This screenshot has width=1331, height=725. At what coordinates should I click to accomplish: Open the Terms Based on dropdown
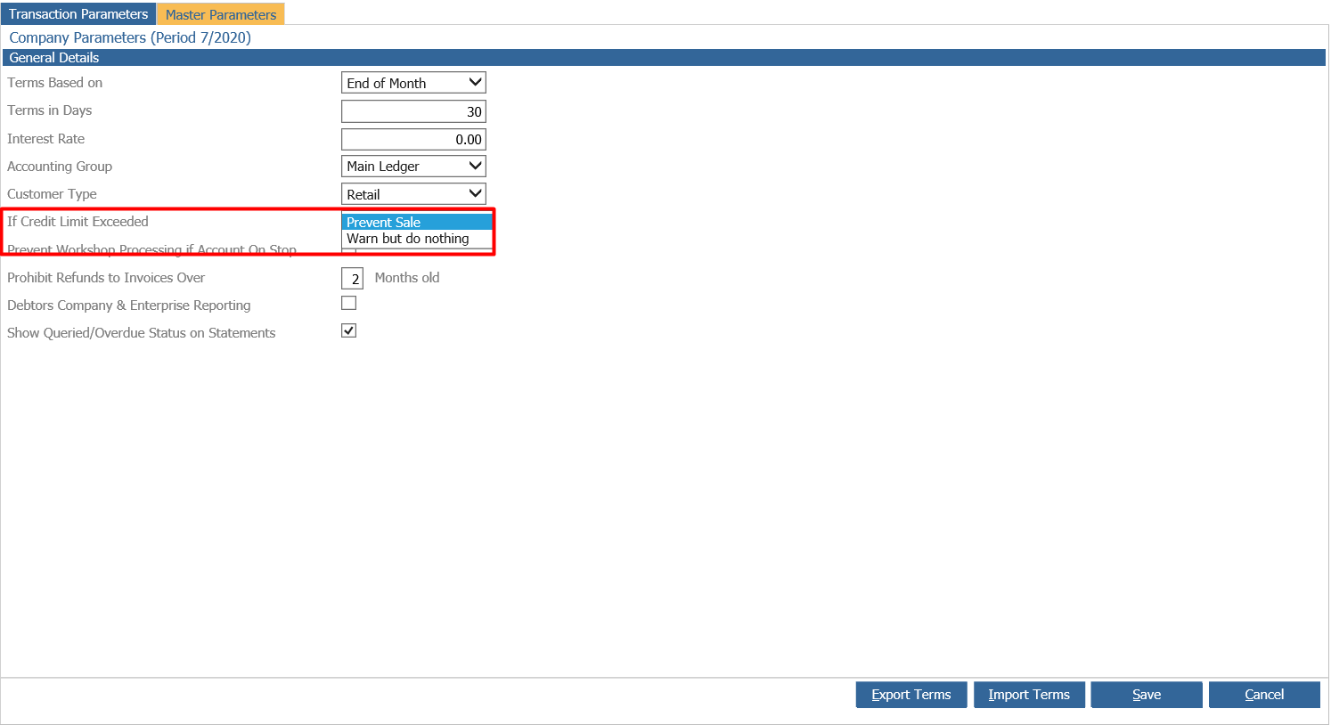pyautogui.click(x=412, y=82)
